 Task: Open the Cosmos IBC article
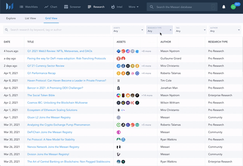pos(58,102)
